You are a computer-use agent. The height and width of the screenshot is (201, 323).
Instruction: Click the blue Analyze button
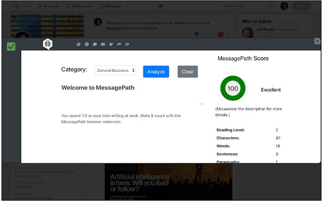[x=156, y=71]
